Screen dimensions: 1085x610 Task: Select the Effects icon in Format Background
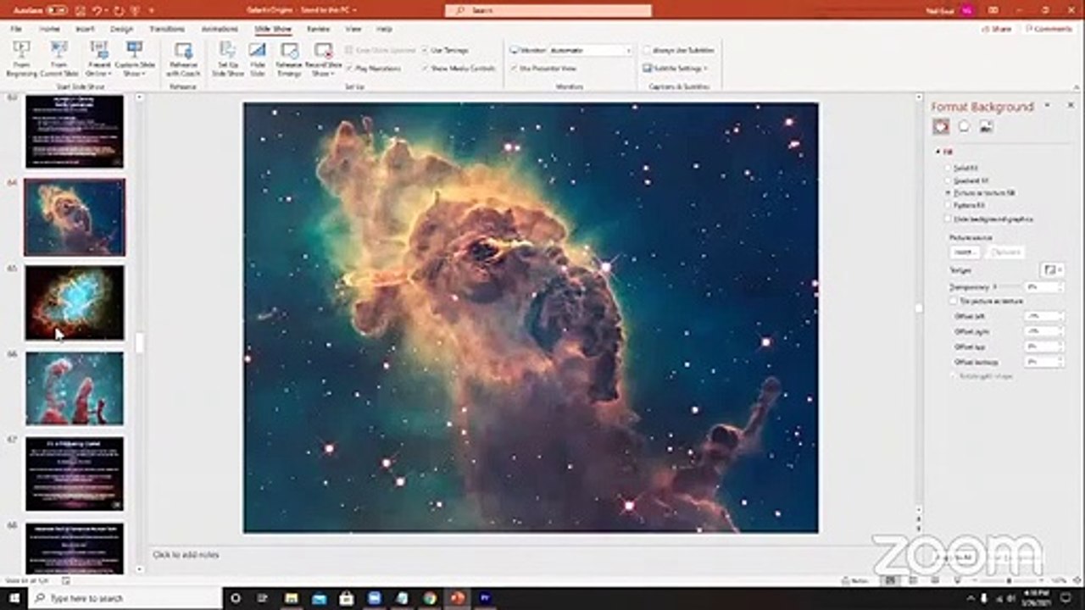tap(964, 126)
